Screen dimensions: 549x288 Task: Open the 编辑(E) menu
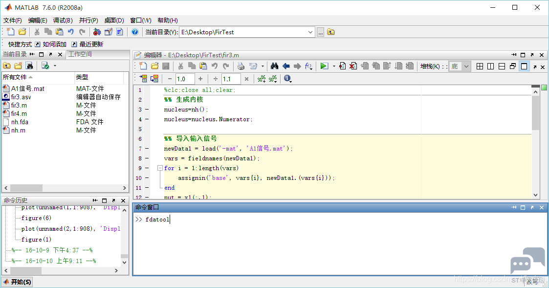38,21
